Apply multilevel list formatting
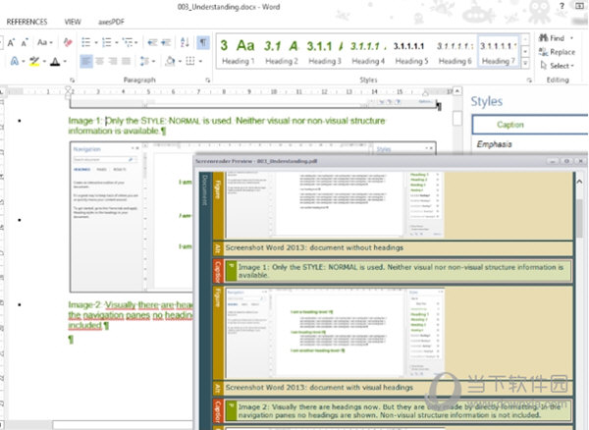This screenshot has width=589, height=430. pyautogui.click(x=128, y=42)
